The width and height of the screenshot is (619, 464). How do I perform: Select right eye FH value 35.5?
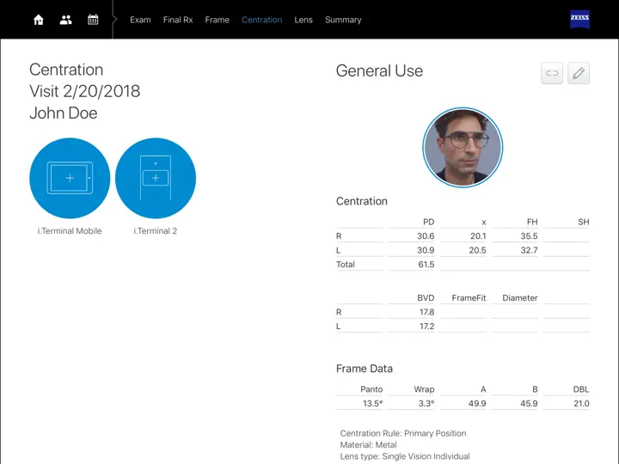click(529, 236)
